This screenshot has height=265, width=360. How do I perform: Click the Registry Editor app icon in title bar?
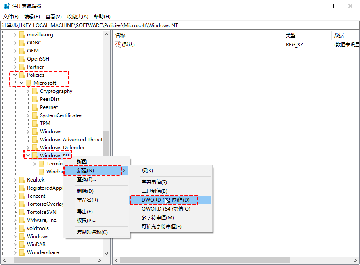click(x=6, y=6)
